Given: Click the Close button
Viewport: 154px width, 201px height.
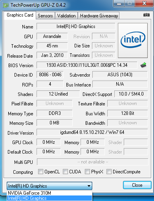Looking at the screenshot, I should point(137,185).
